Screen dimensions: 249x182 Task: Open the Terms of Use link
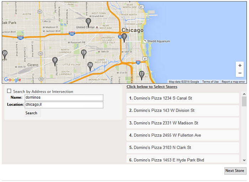click(210, 82)
